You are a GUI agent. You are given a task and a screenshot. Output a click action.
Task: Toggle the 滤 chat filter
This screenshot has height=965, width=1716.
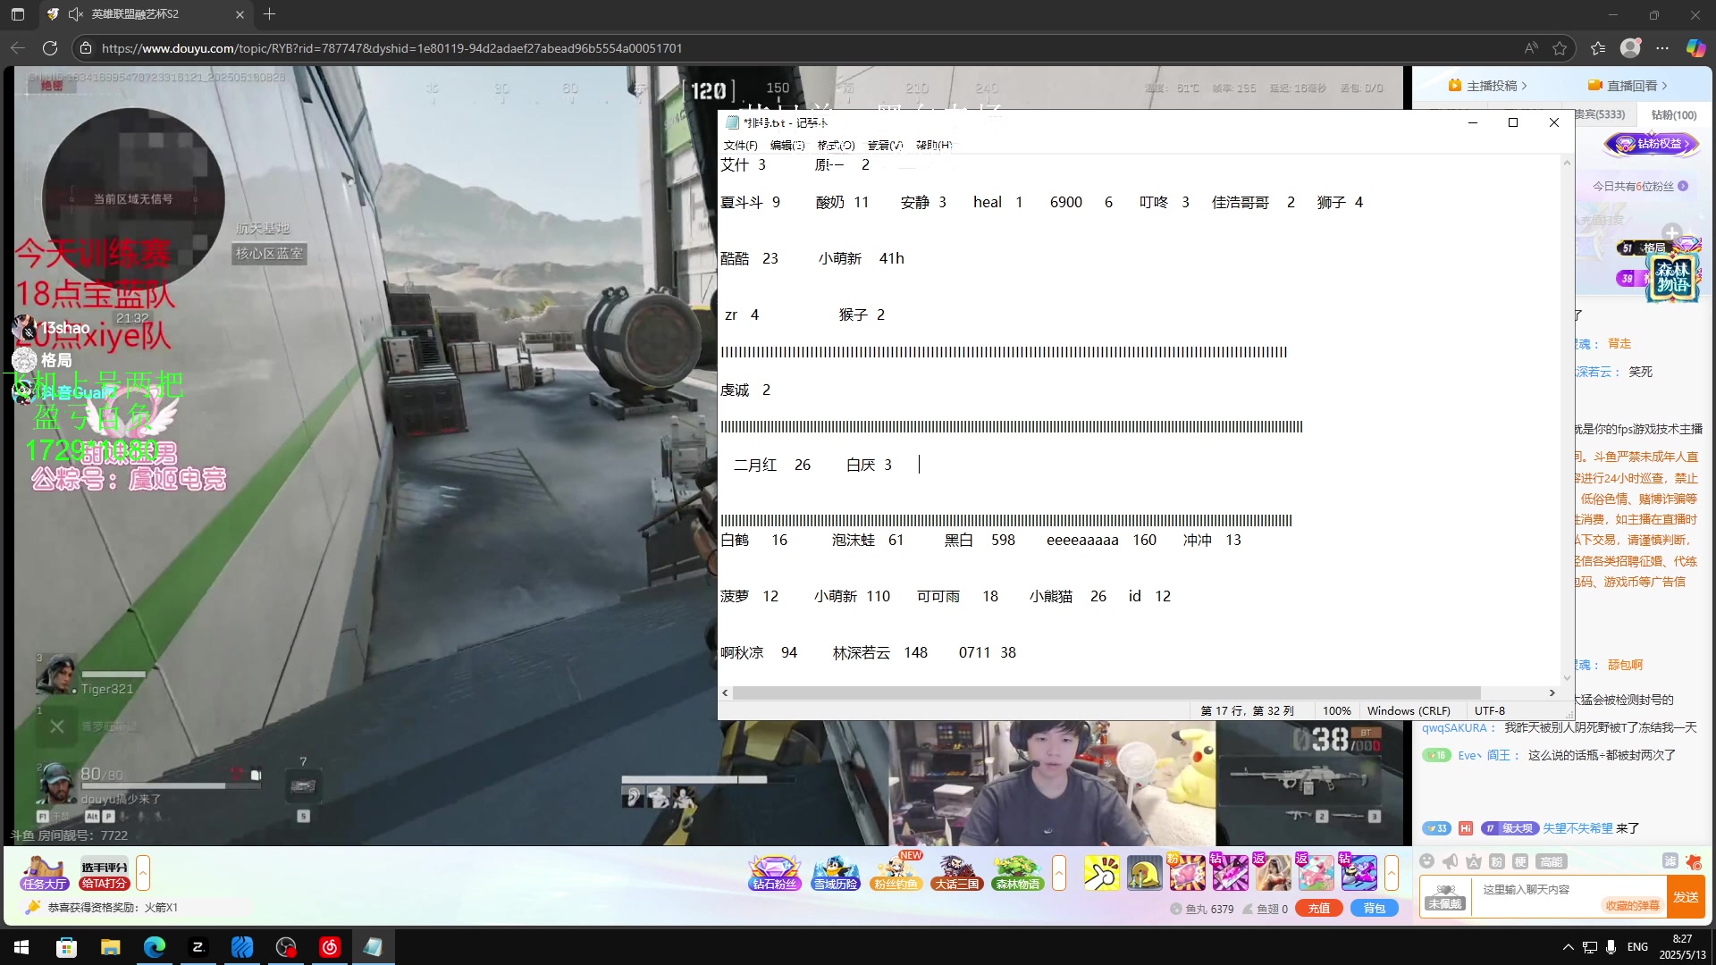coord(1670,861)
